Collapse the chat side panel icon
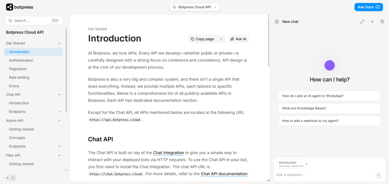 277,22
